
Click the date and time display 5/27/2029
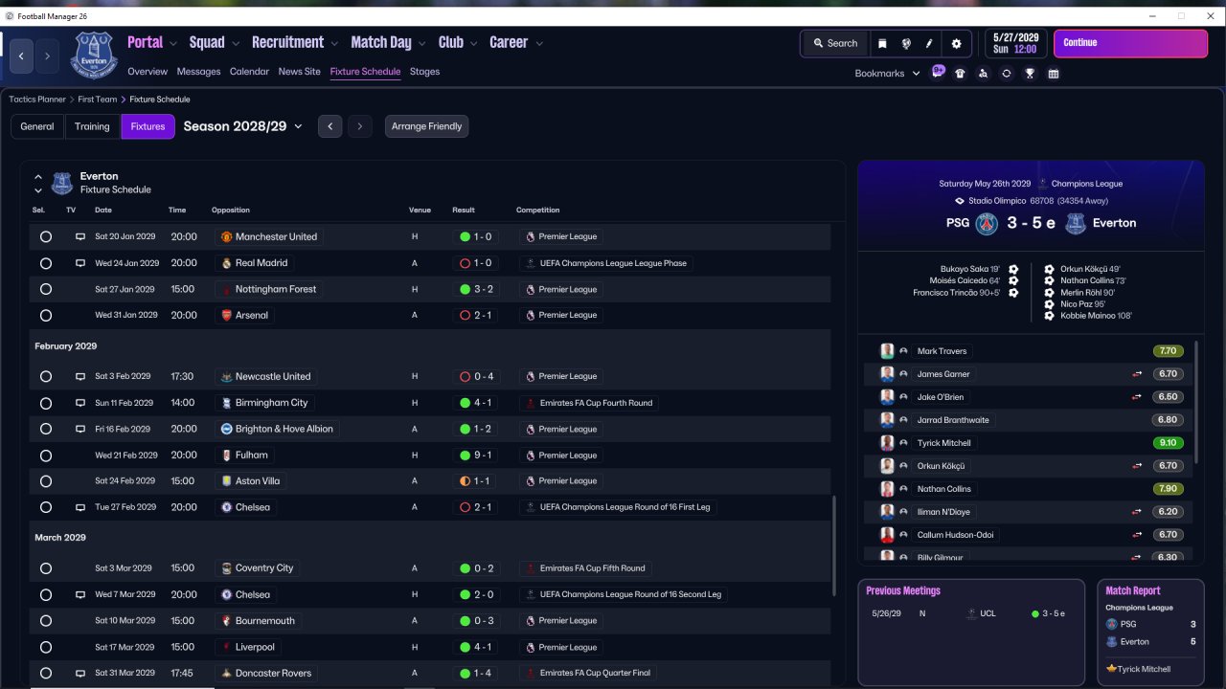click(x=1013, y=43)
